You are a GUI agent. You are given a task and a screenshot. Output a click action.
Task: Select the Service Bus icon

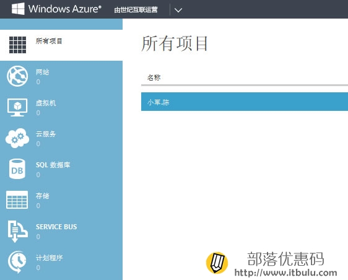coord(17,231)
